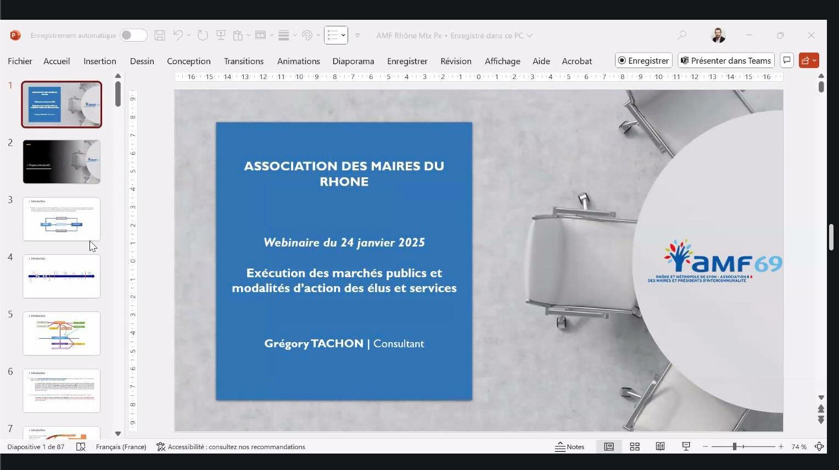Switch to Slide Sorter view
The width and height of the screenshot is (839, 470).
[635, 447]
